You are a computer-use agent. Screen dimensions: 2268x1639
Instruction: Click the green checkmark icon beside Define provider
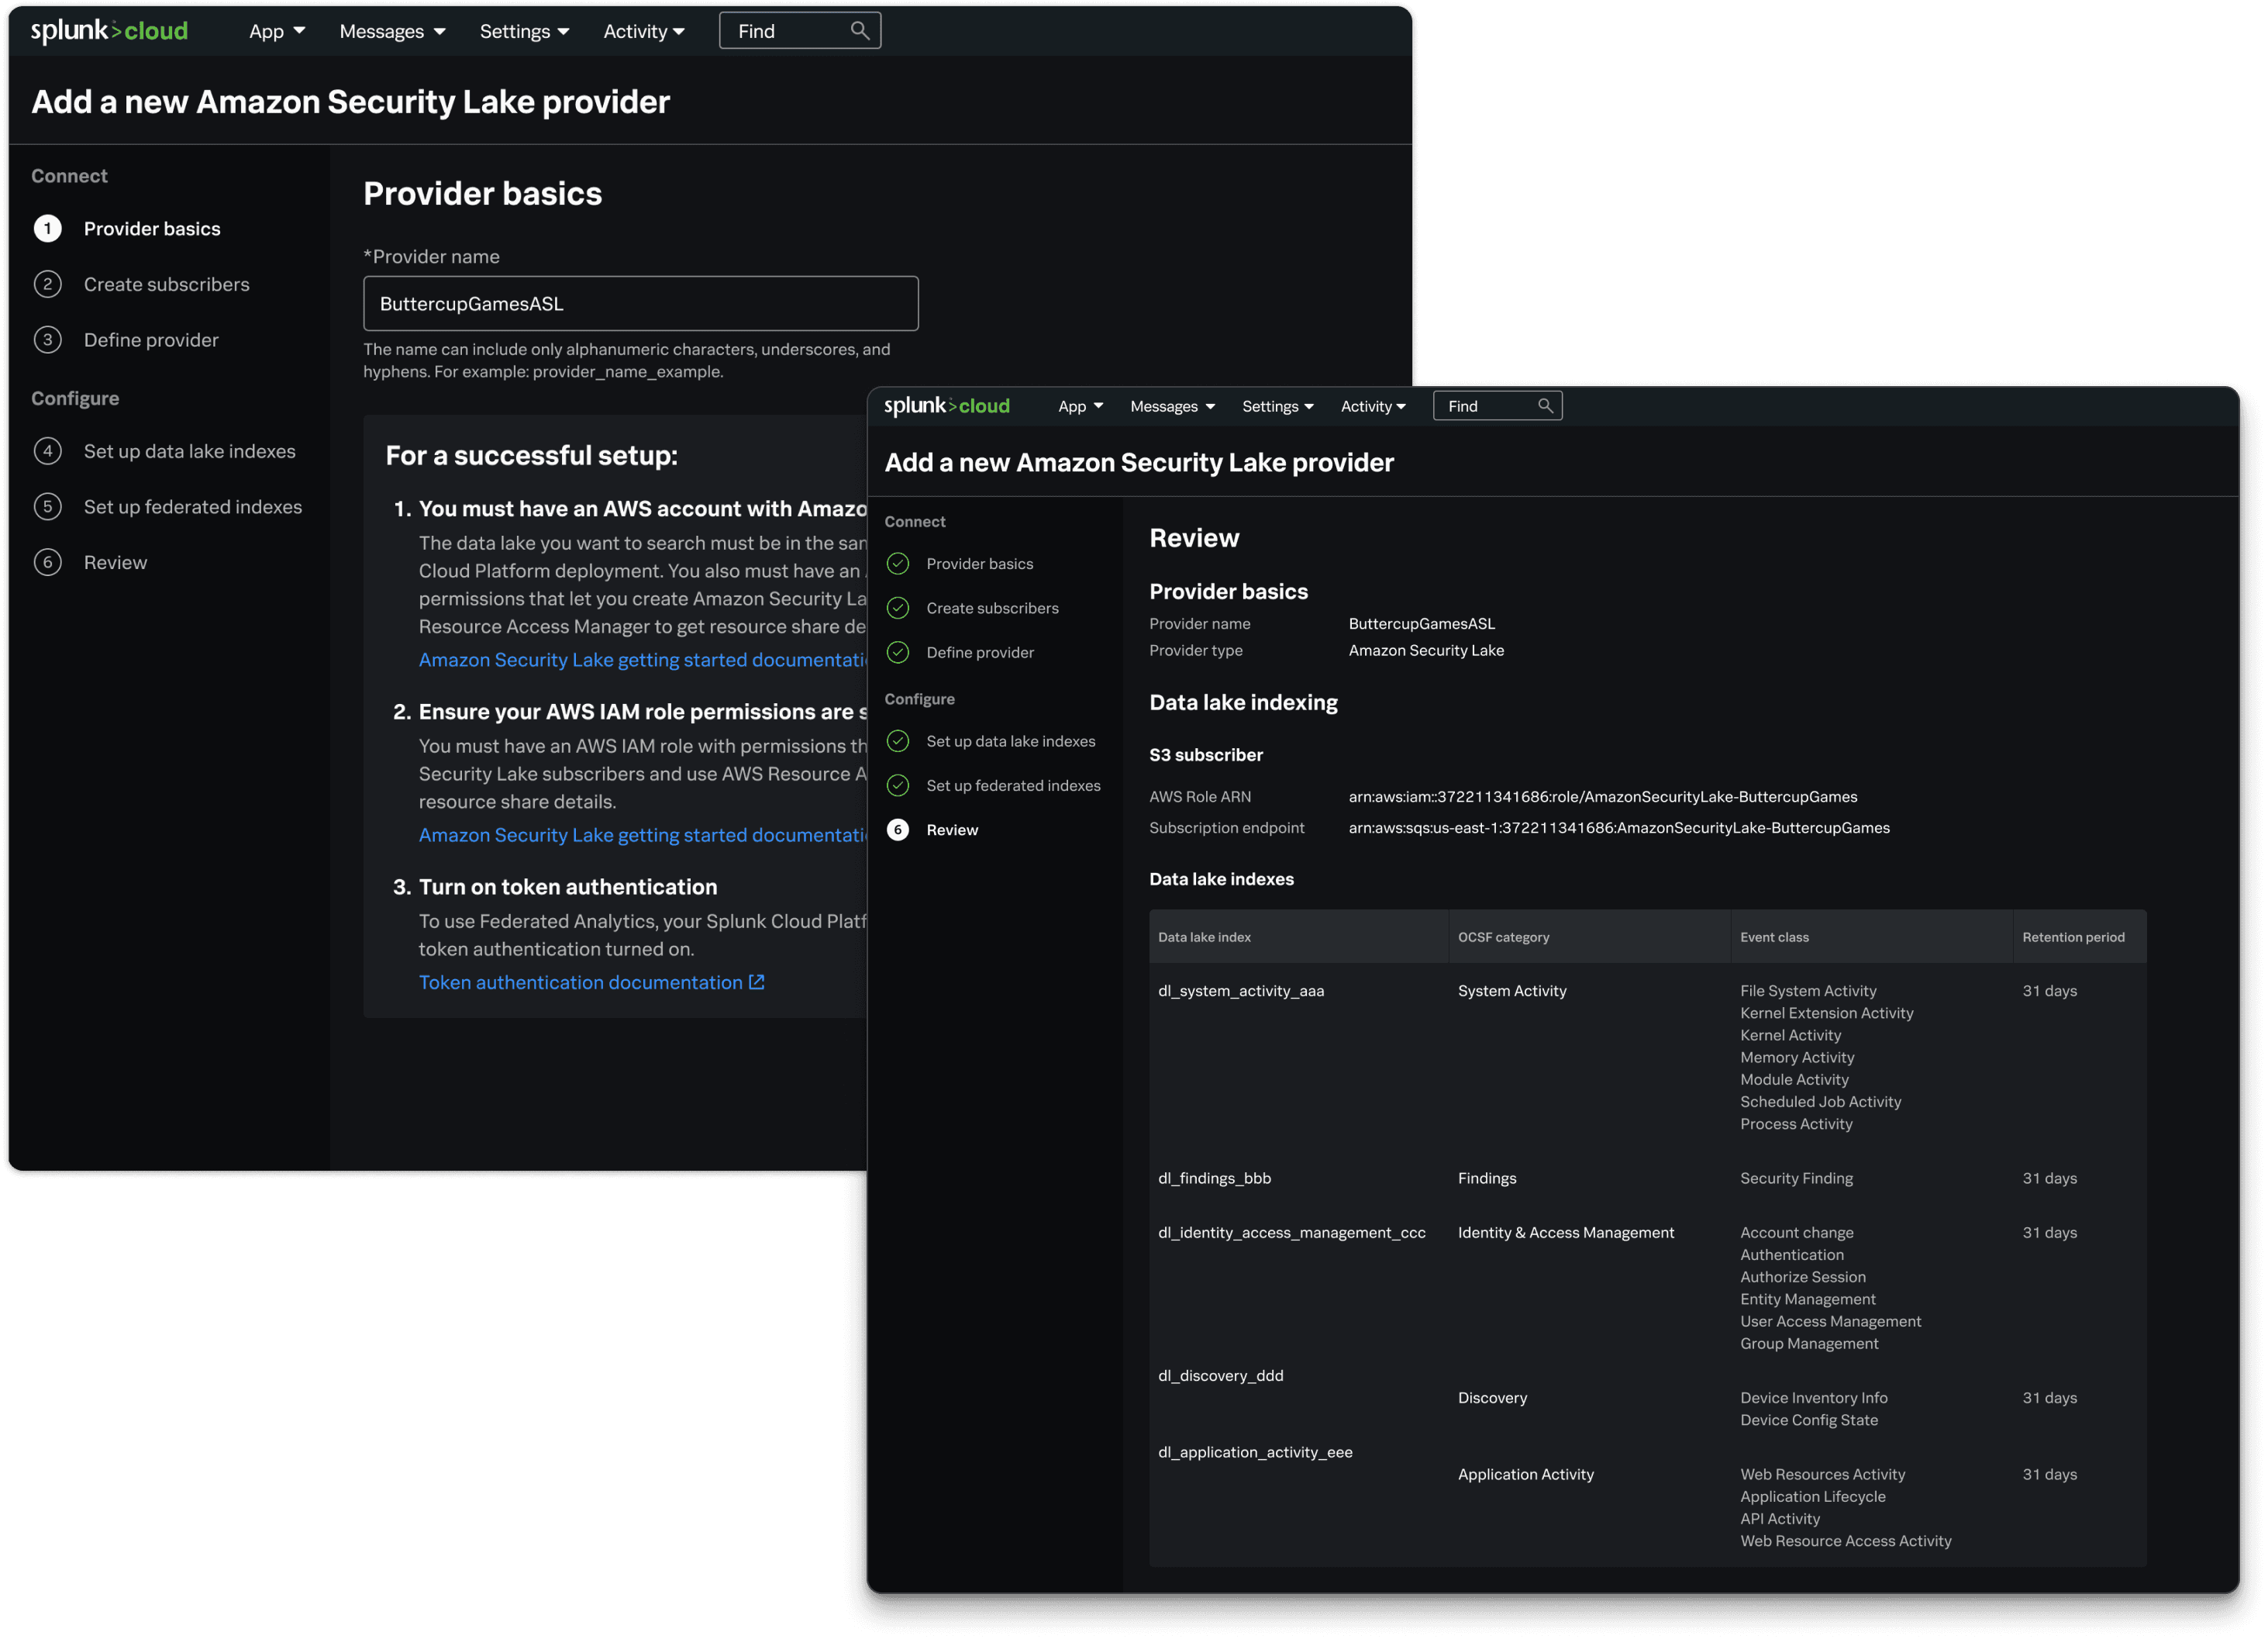tap(898, 652)
